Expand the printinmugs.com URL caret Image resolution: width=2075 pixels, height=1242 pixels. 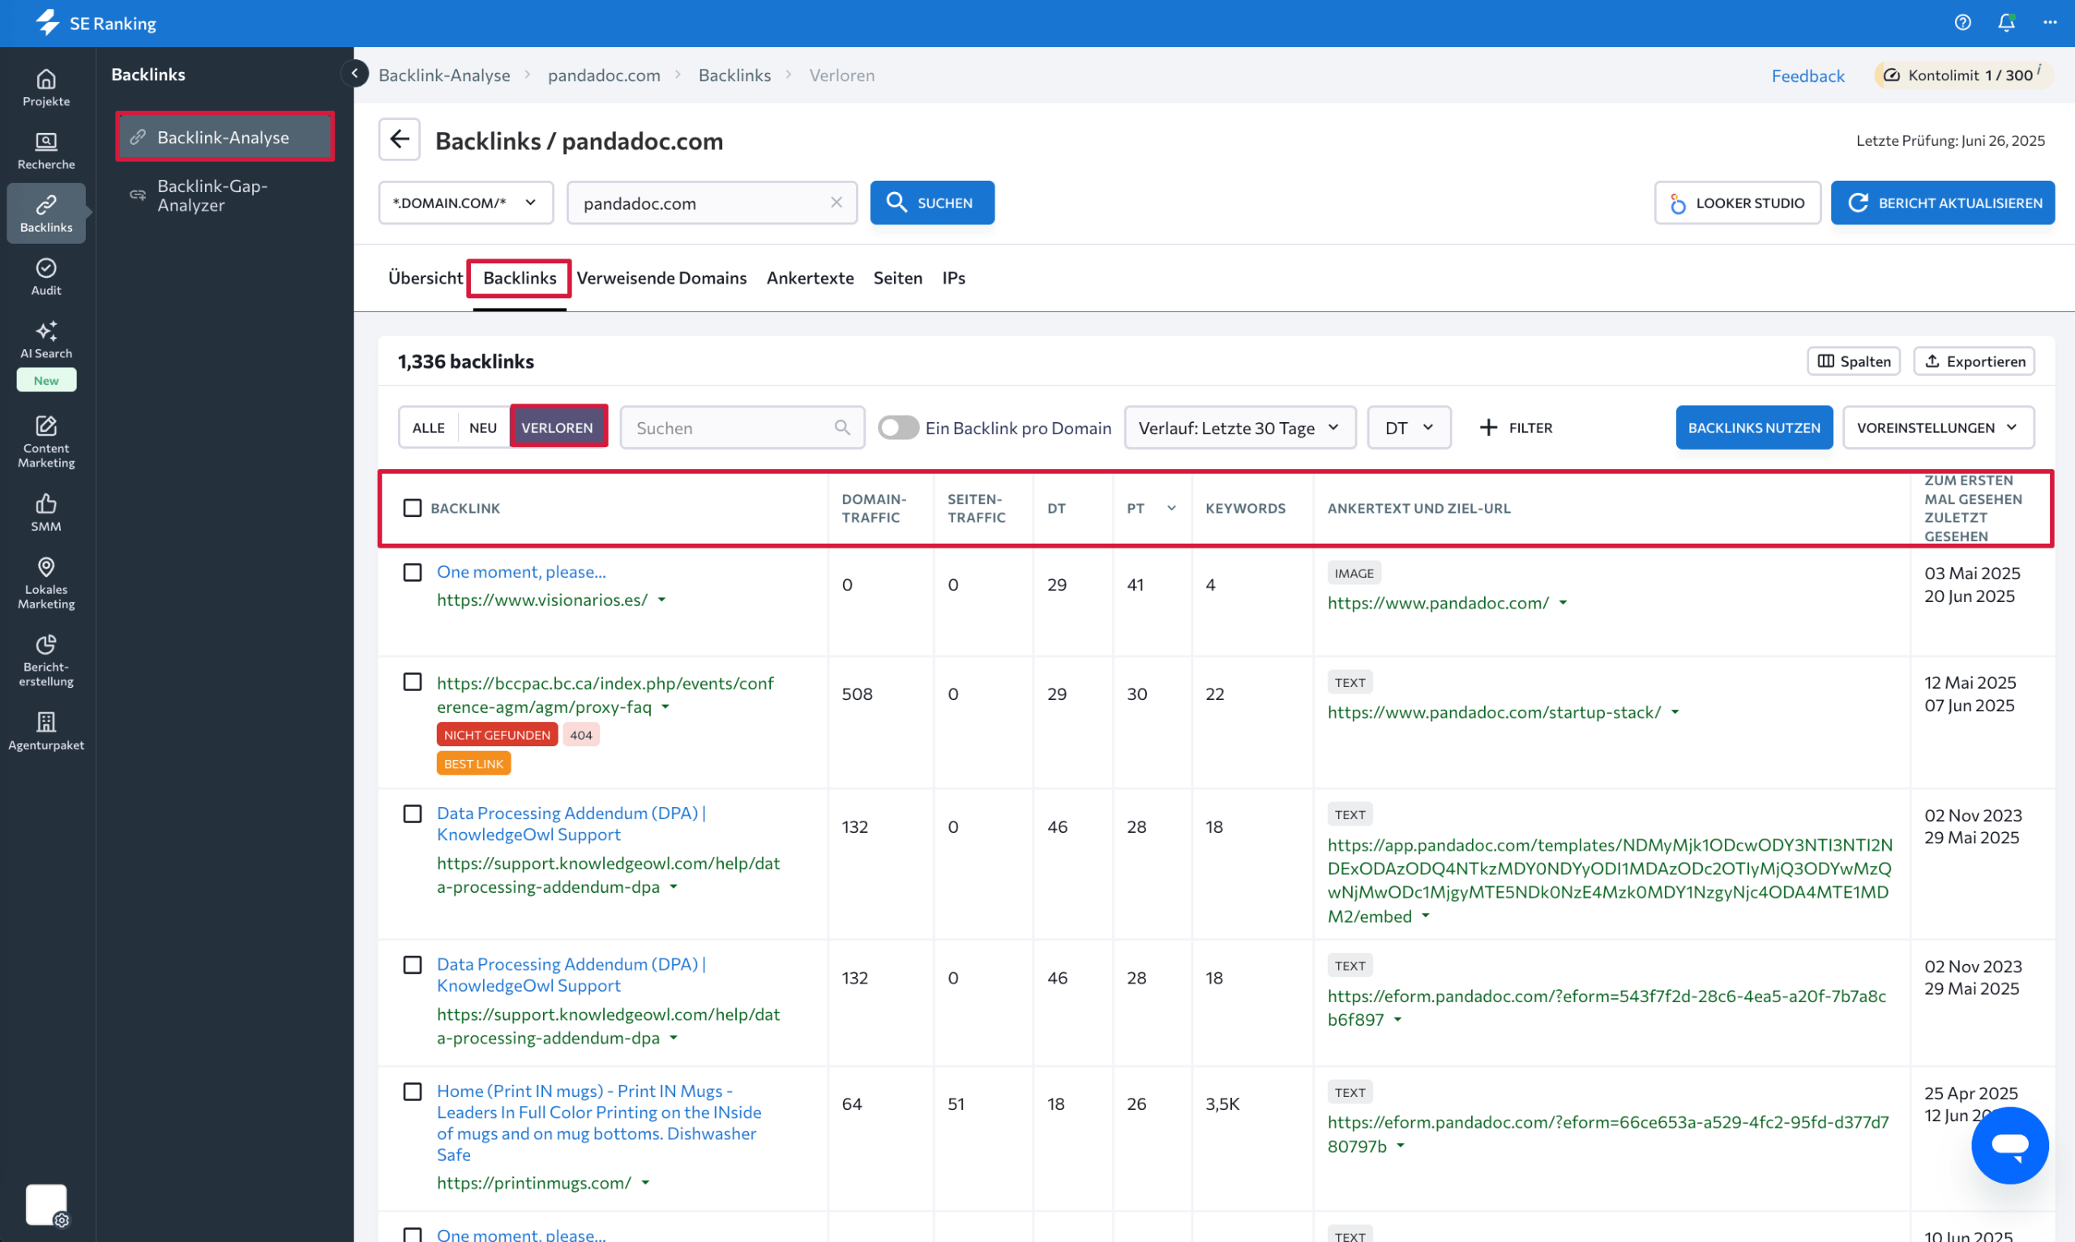tap(645, 1184)
